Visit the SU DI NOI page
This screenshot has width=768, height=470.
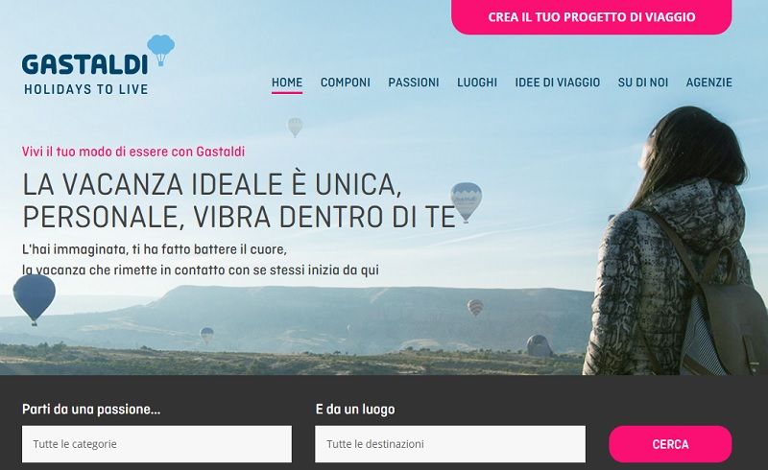643,82
